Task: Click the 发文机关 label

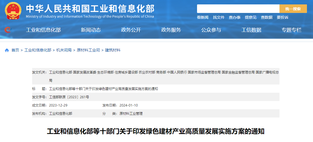Action: point(40,72)
